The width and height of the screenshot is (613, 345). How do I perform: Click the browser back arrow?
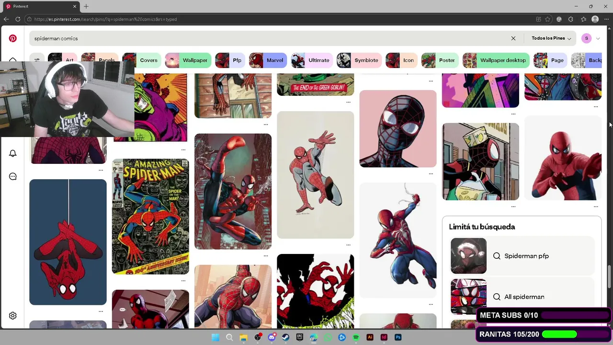[x=6, y=19]
